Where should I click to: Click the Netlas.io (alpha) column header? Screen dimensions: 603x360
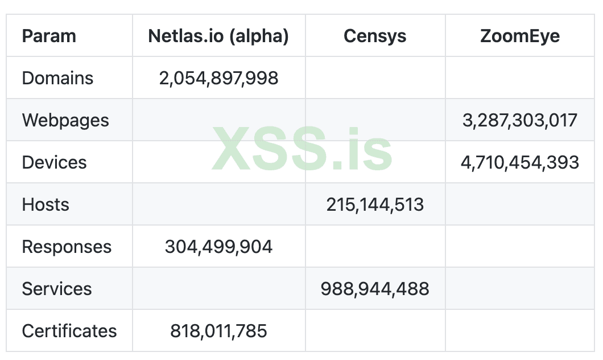tap(218, 36)
